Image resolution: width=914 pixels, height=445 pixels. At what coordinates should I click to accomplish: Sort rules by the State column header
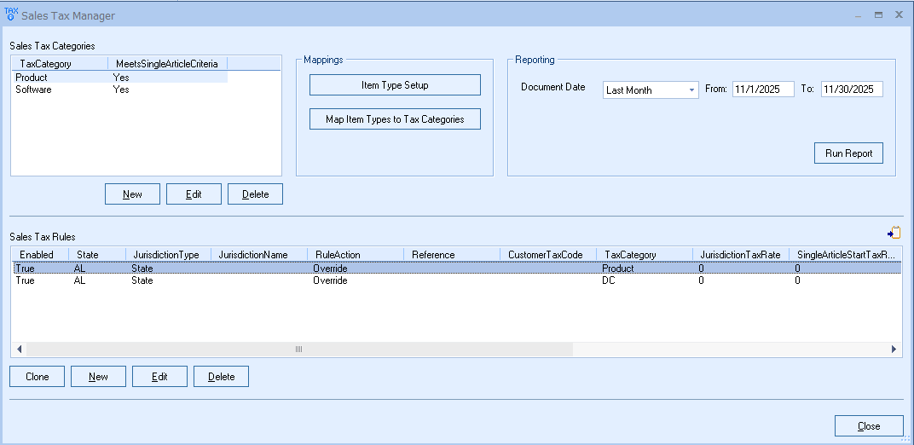coord(88,254)
